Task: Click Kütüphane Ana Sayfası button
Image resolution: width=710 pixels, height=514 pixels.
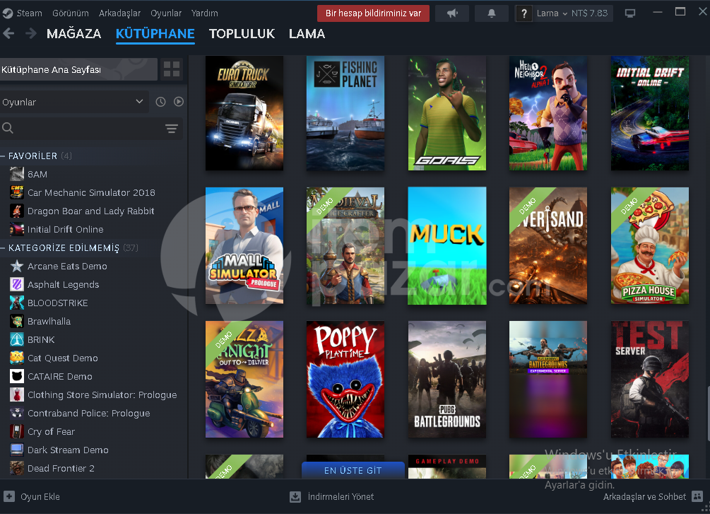Action: click(x=79, y=69)
